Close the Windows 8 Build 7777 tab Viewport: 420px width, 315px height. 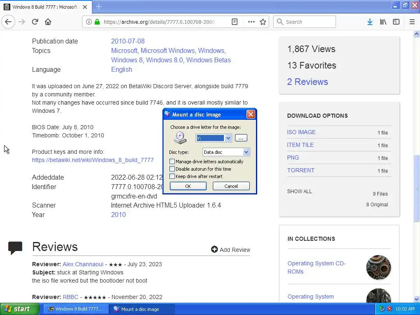[85, 7]
